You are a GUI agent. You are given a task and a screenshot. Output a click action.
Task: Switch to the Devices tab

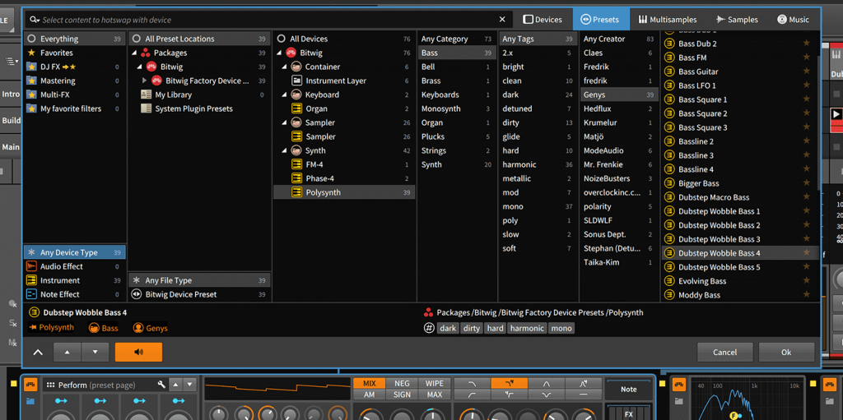click(543, 20)
